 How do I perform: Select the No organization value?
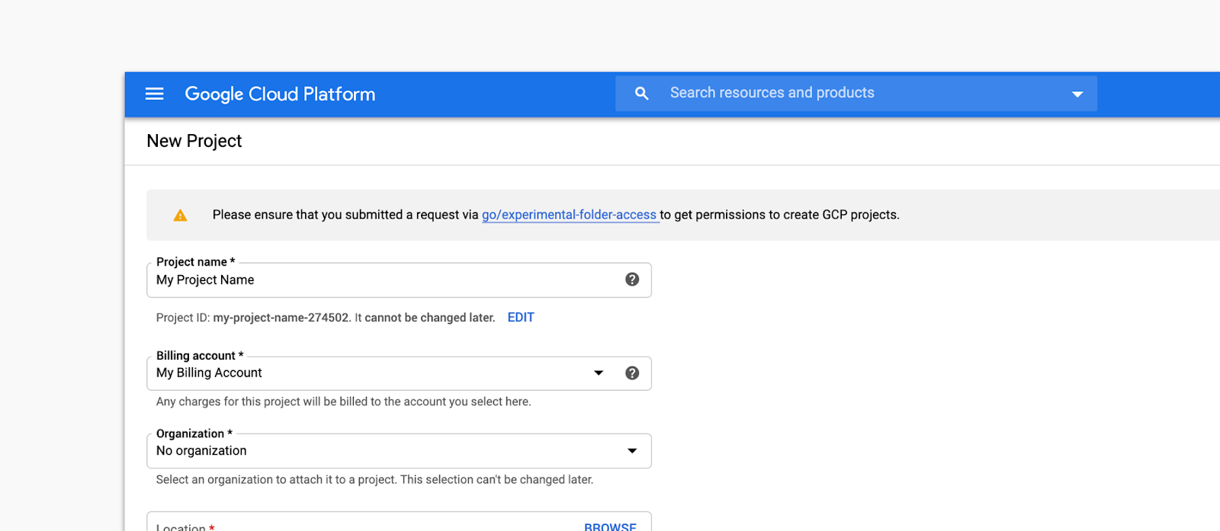(x=201, y=451)
